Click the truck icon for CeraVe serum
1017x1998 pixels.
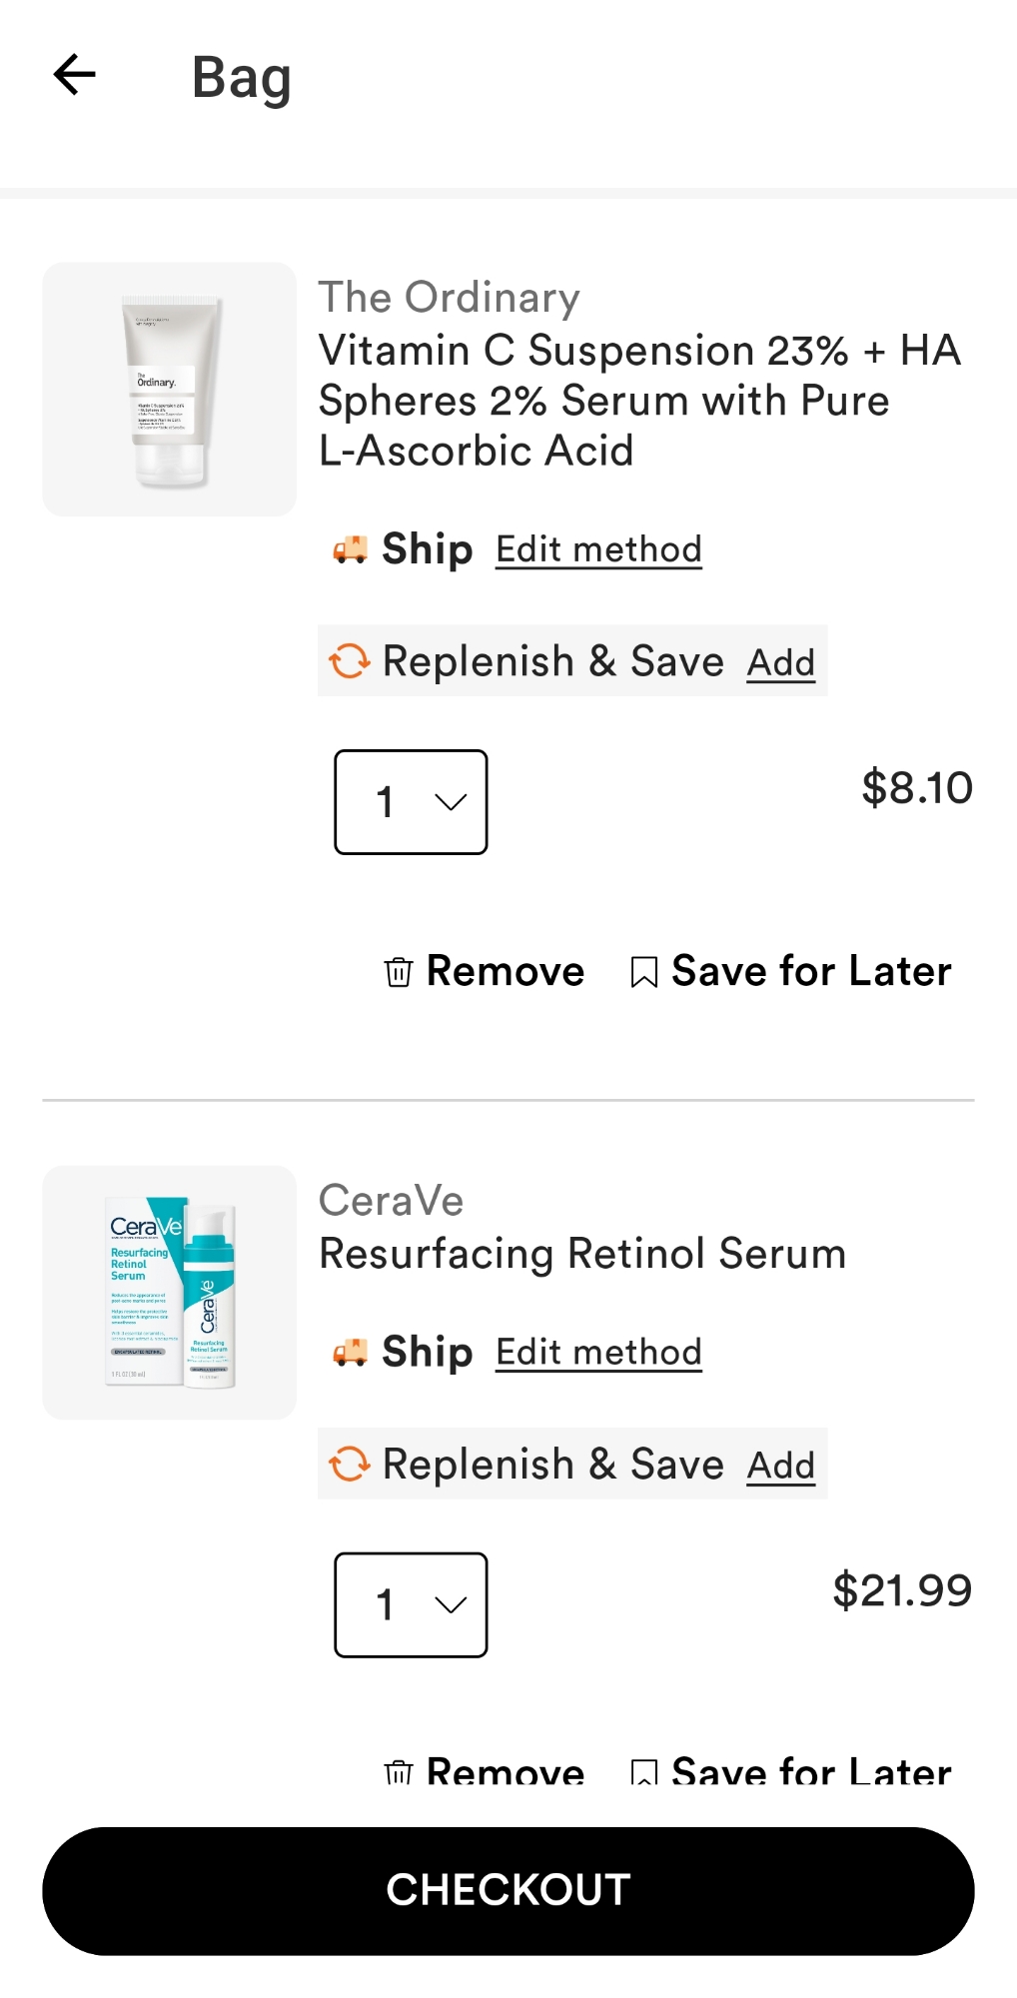pyautogui.click(x=350, y=1353)
